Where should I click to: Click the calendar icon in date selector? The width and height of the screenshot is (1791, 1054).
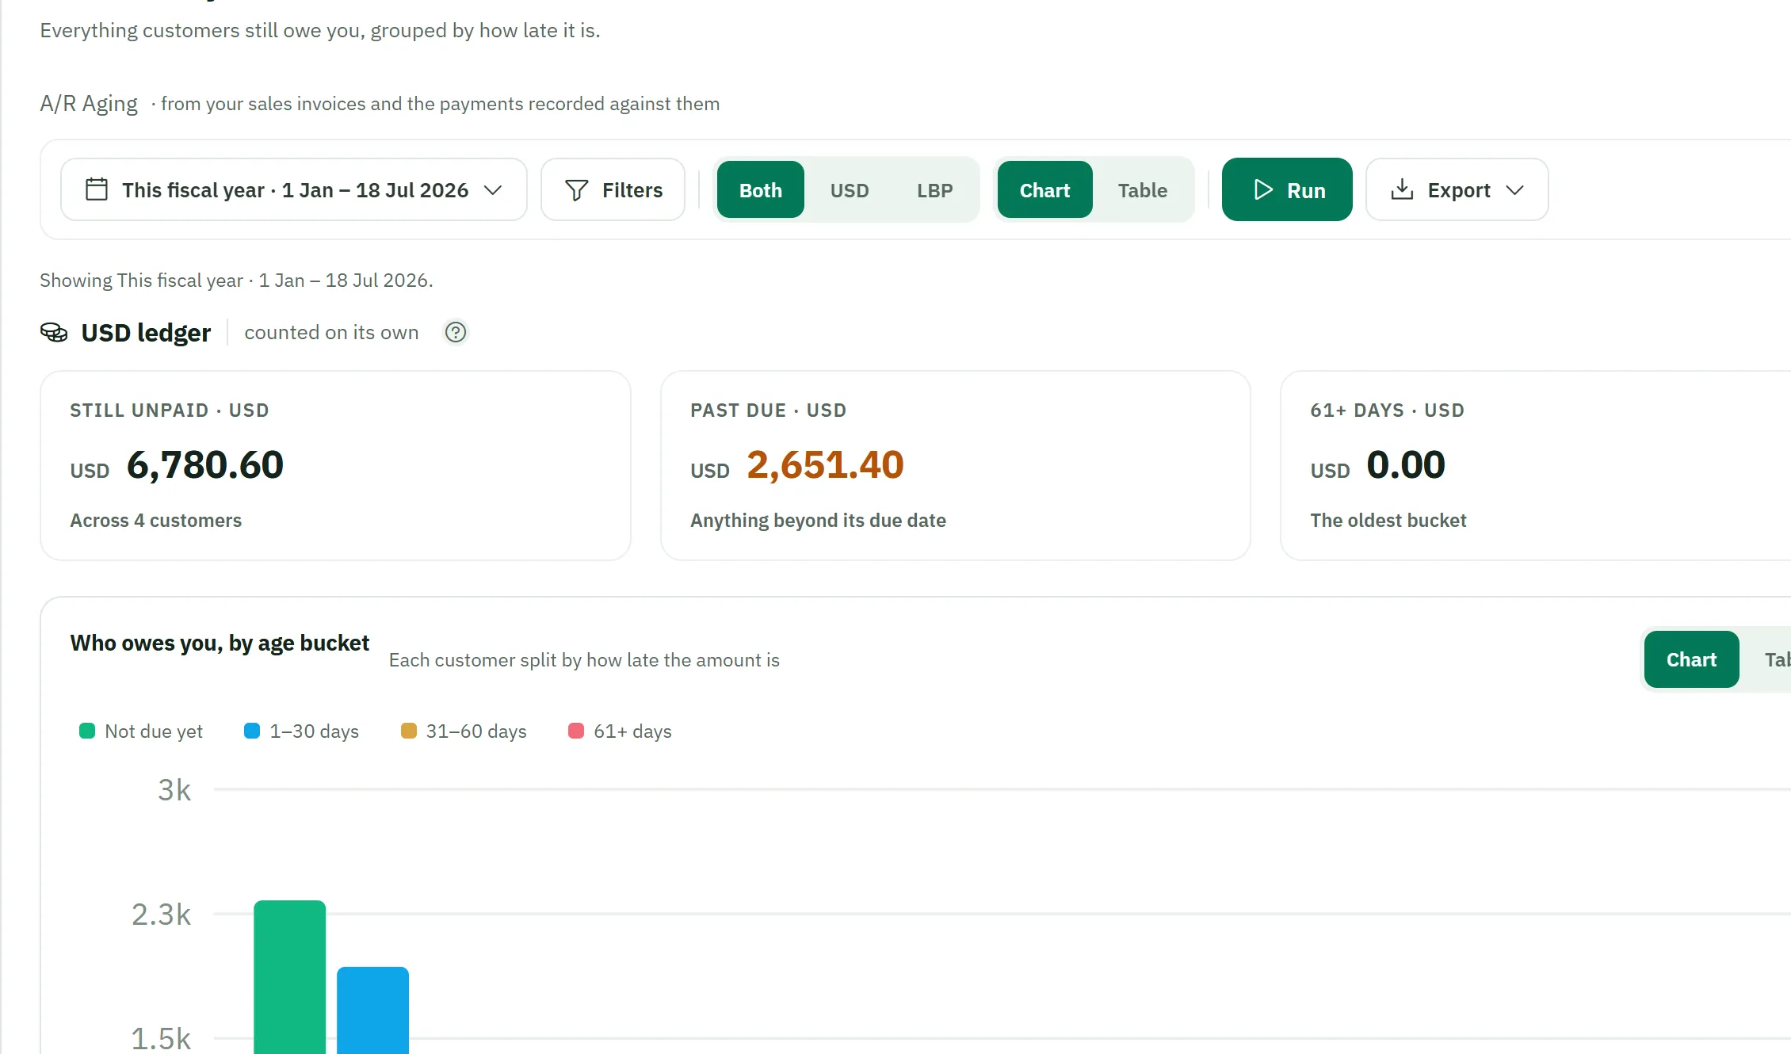97,189
